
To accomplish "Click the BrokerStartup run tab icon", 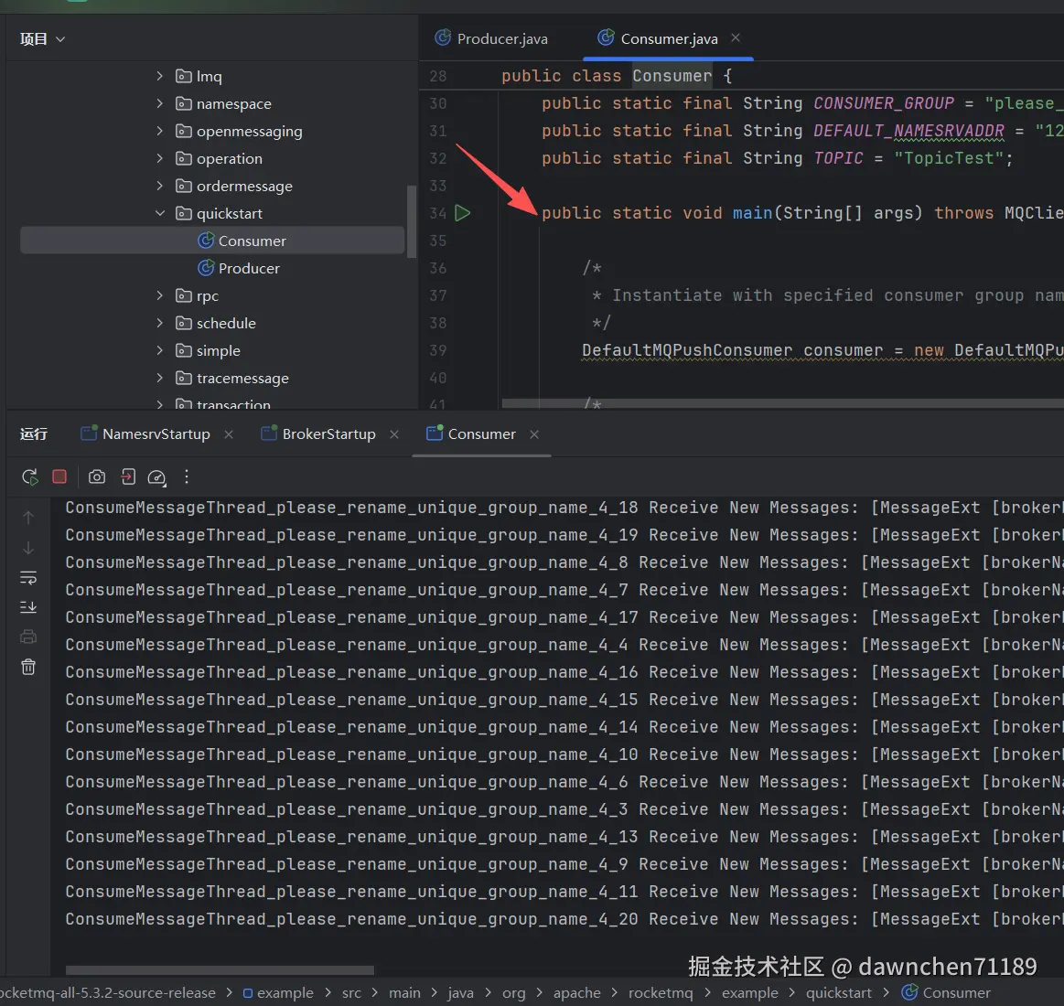I will pos(269,433).
